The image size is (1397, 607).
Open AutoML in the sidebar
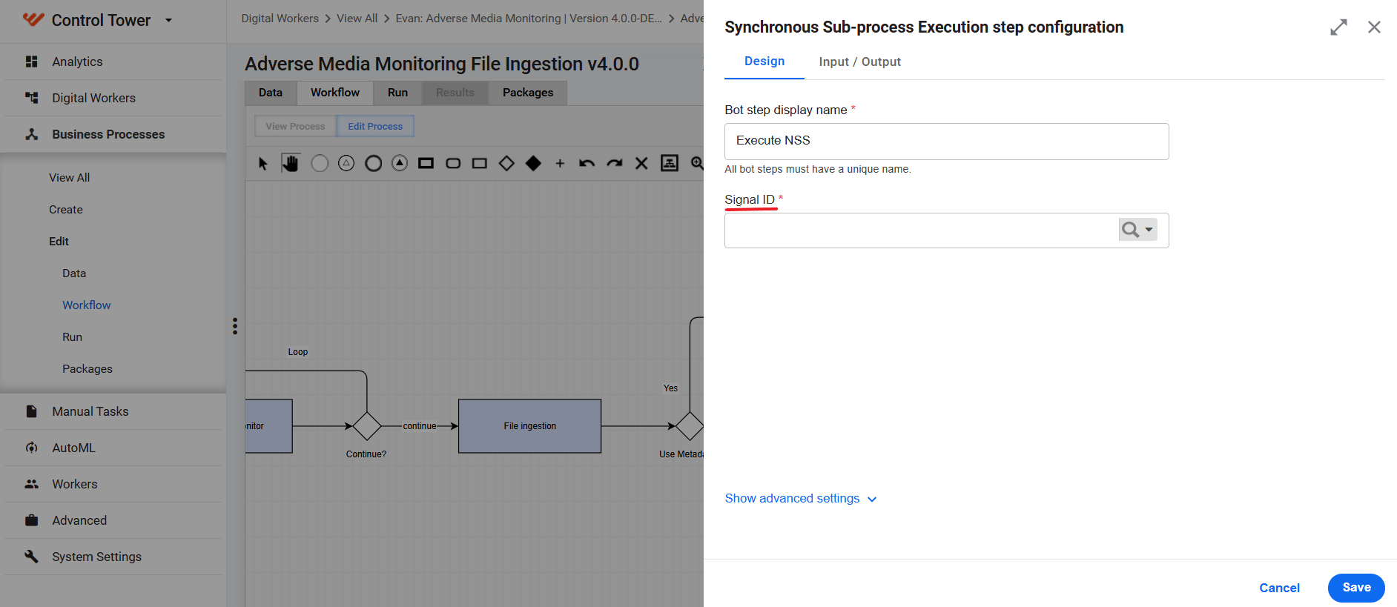coord(113,448)
